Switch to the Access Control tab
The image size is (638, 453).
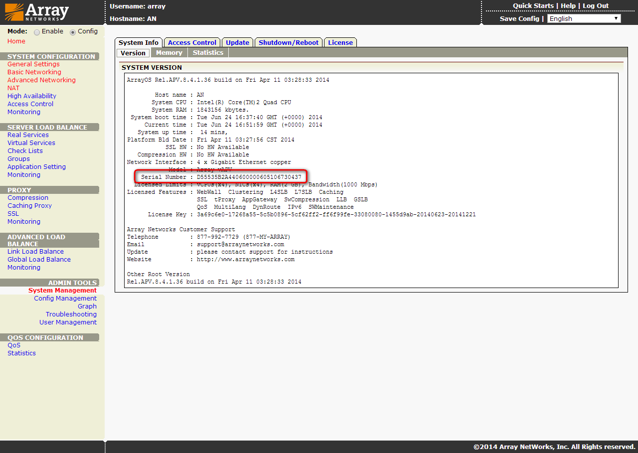tap(192, 42)
